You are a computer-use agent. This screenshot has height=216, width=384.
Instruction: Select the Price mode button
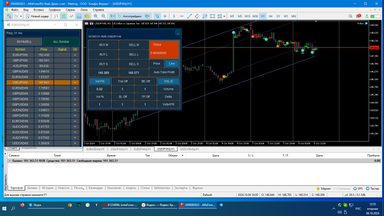[156, 64]
